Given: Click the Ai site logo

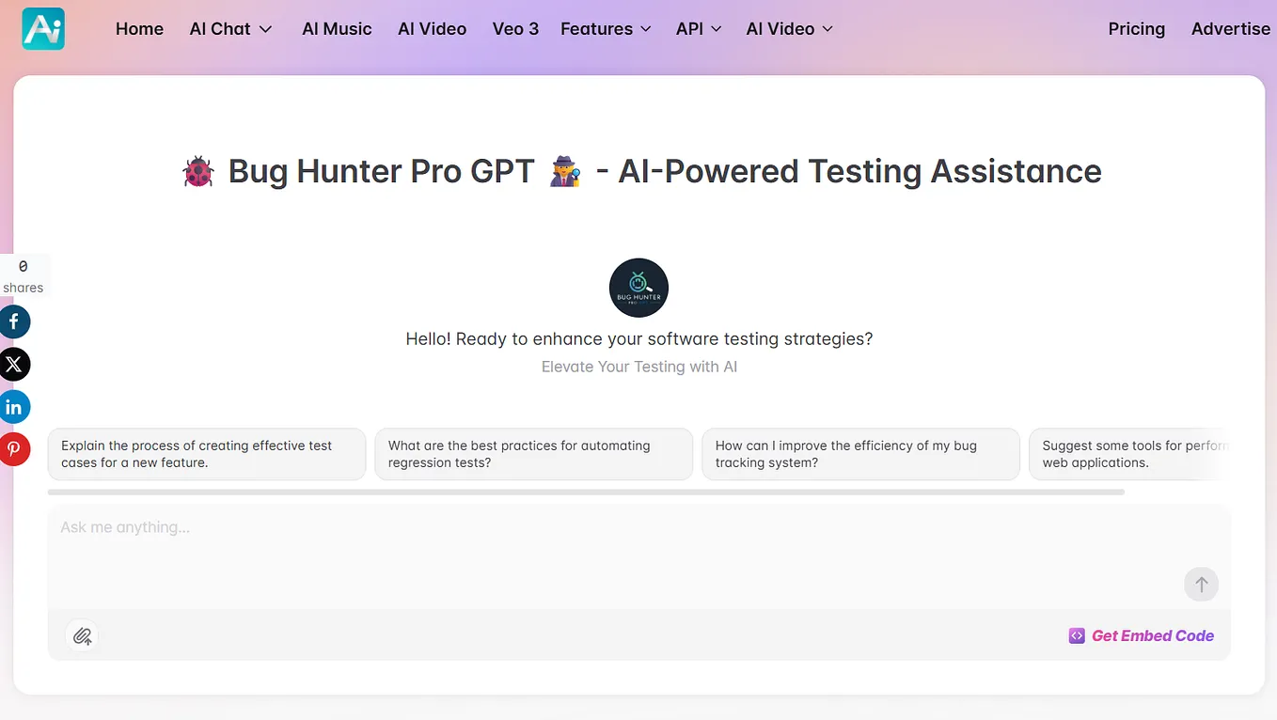Looking at the screenshot, I should click(42, 29).
